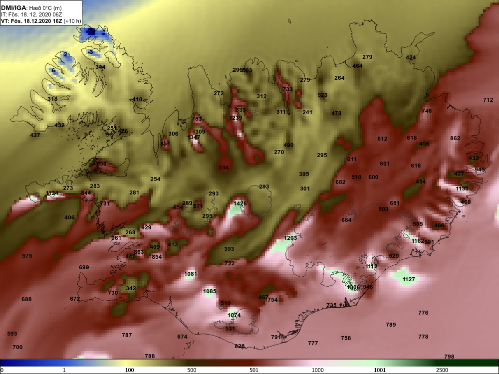Screen dimensions: 499x374
Task: Click the map value '1127'
Action: tap(409, 279)
